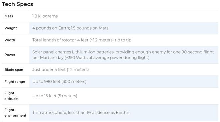Image resolution: width=220 pixels, height=122 pixels.
Task: Click the 'Just under 4 feet' value
Action: coord(49,70)
